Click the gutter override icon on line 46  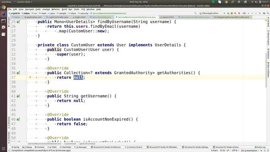18,119
